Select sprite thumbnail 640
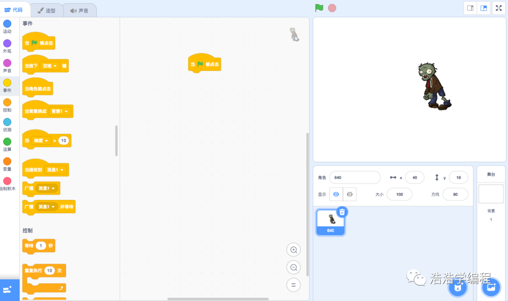The height and width of the screenshot is (301, 508). (330, 222)
